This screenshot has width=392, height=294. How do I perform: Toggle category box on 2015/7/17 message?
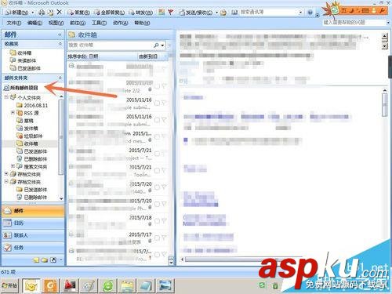157,238
